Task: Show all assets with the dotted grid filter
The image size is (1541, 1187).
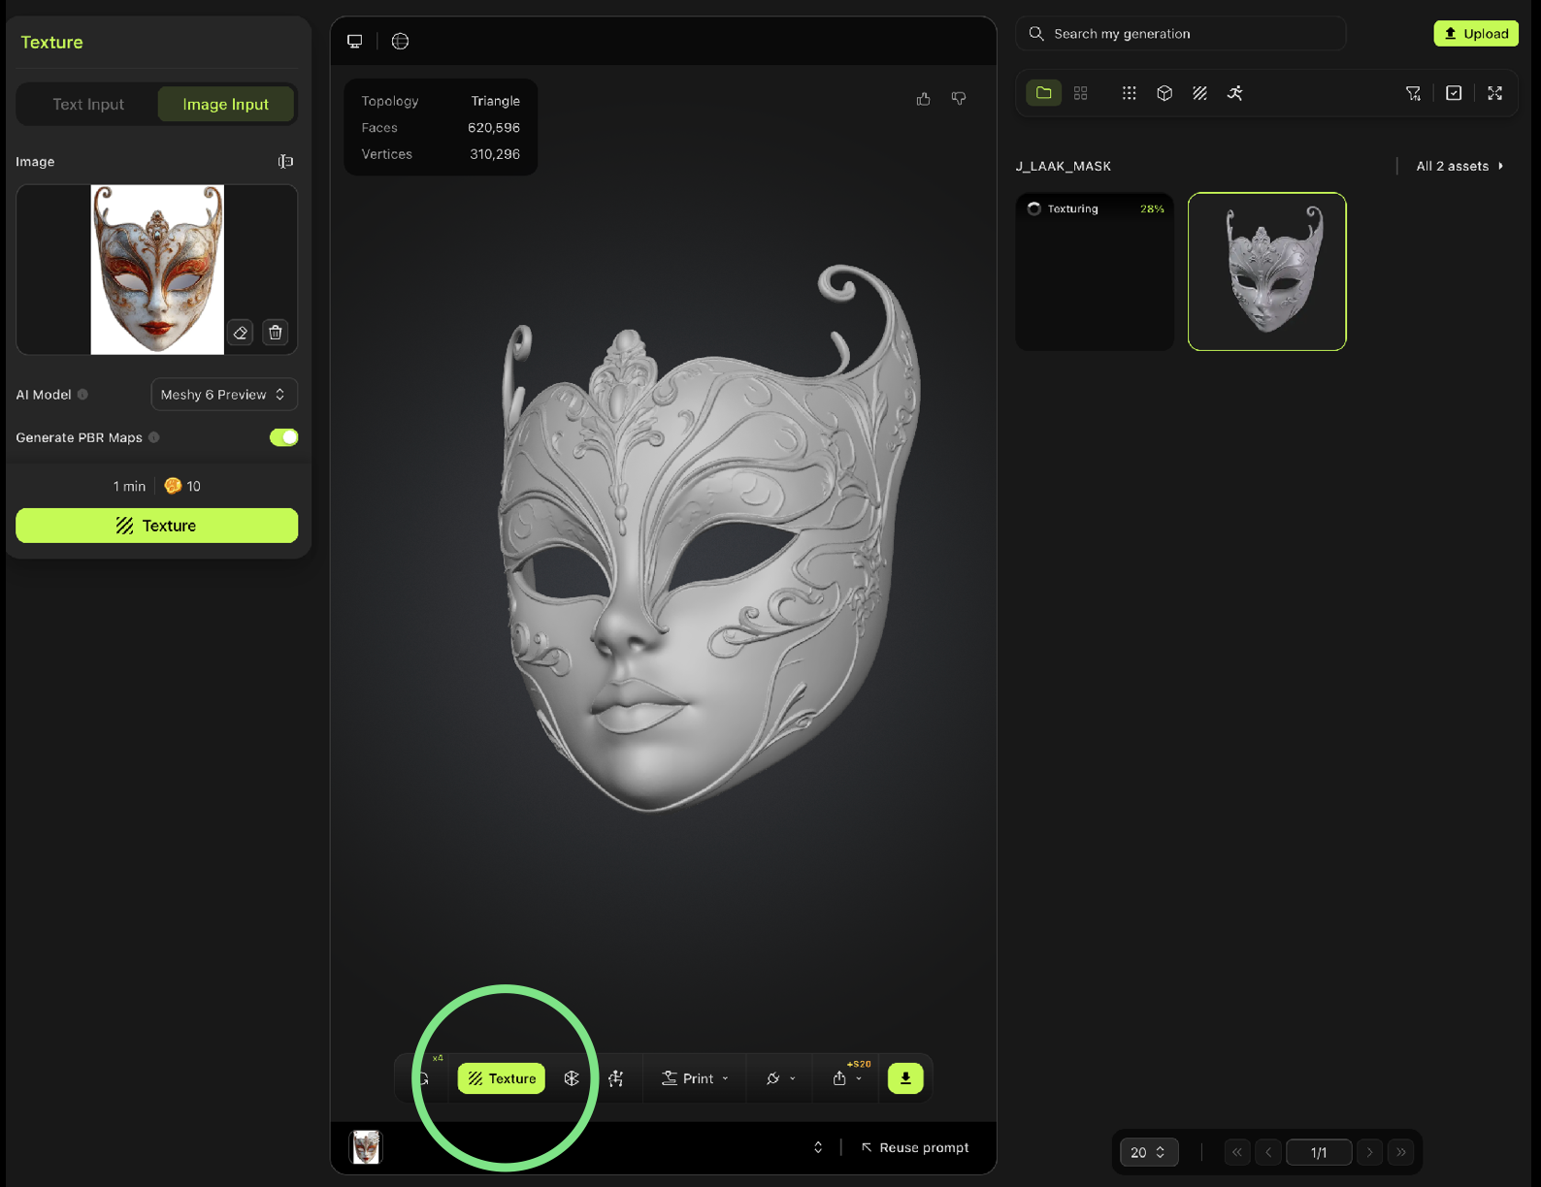Action: pyautogui.click(x=1129, y=93)
